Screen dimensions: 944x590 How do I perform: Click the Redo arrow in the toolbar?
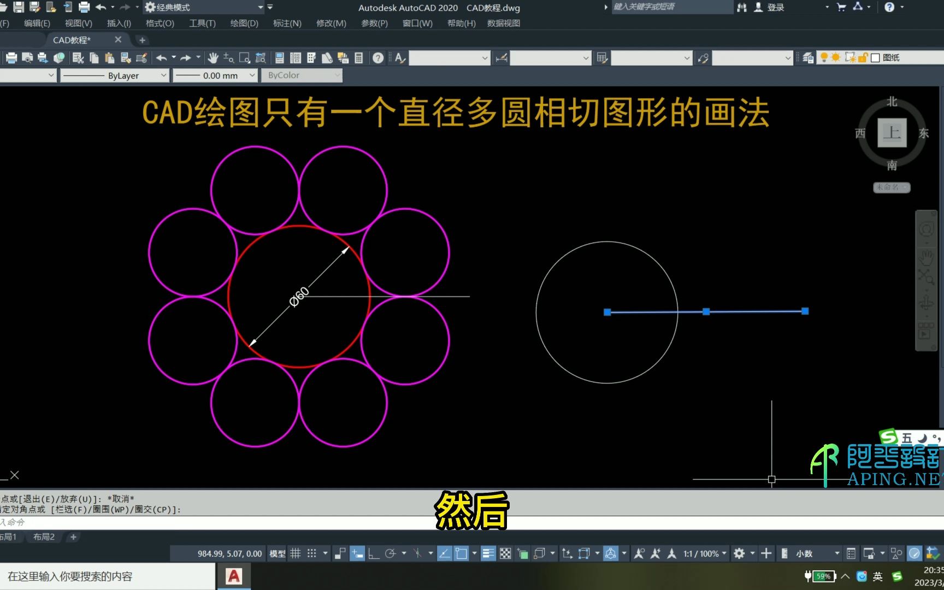pyautogui.click(x=186, y=57)
